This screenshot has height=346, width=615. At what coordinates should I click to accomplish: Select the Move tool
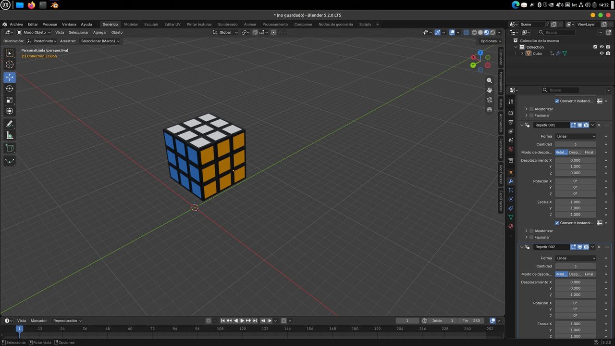(10, 77)
